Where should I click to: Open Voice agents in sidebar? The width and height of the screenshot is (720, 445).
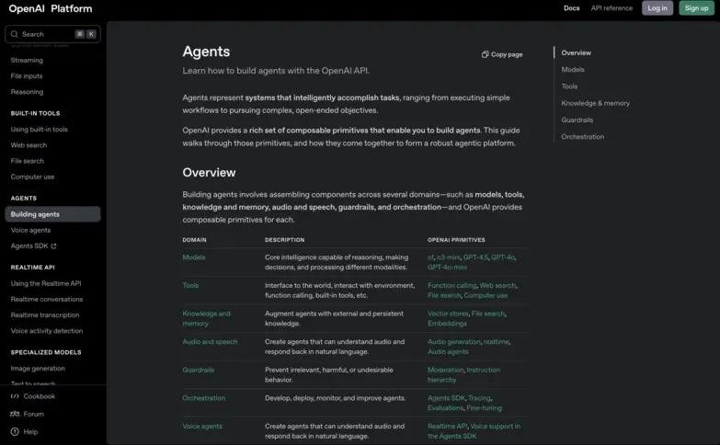[x=30, y=230]
